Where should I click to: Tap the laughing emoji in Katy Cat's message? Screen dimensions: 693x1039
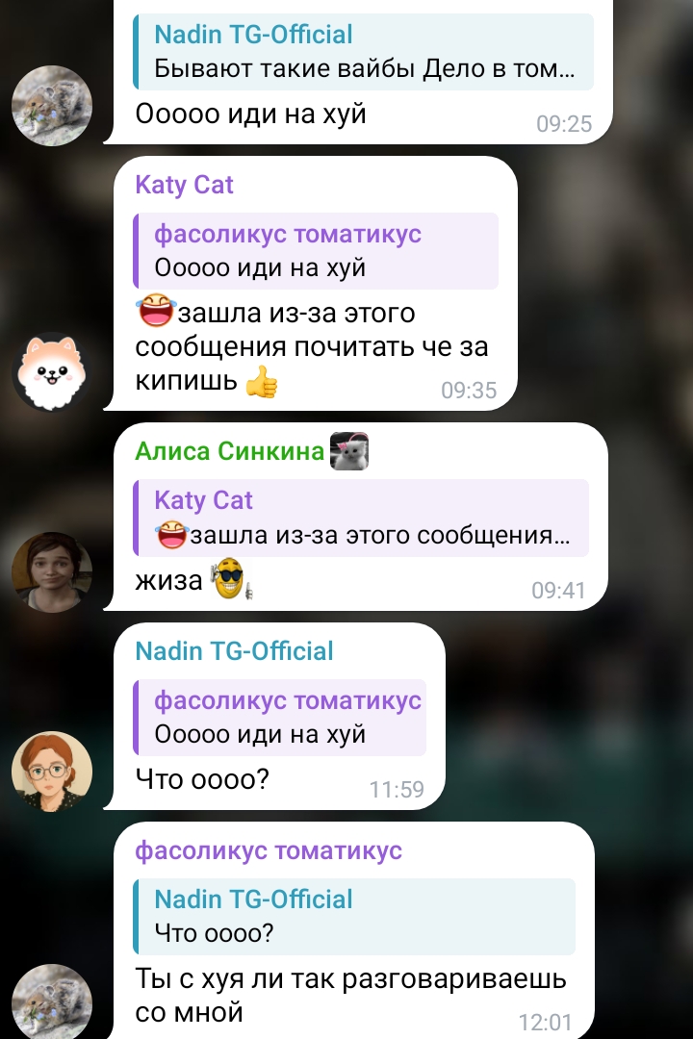(156, 312)
